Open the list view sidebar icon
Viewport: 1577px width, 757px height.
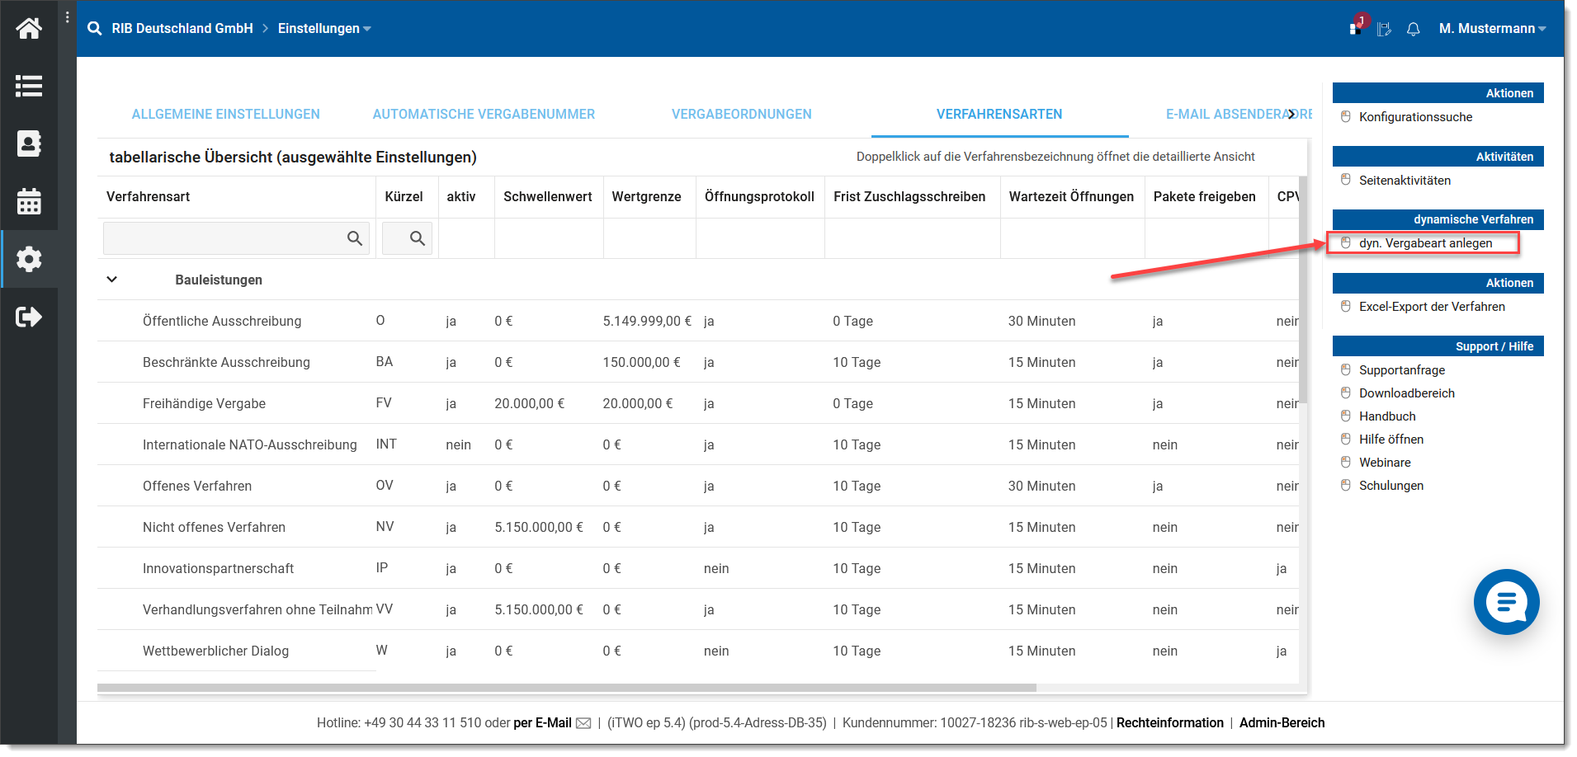pyautogui.click(x=29, y=86)
